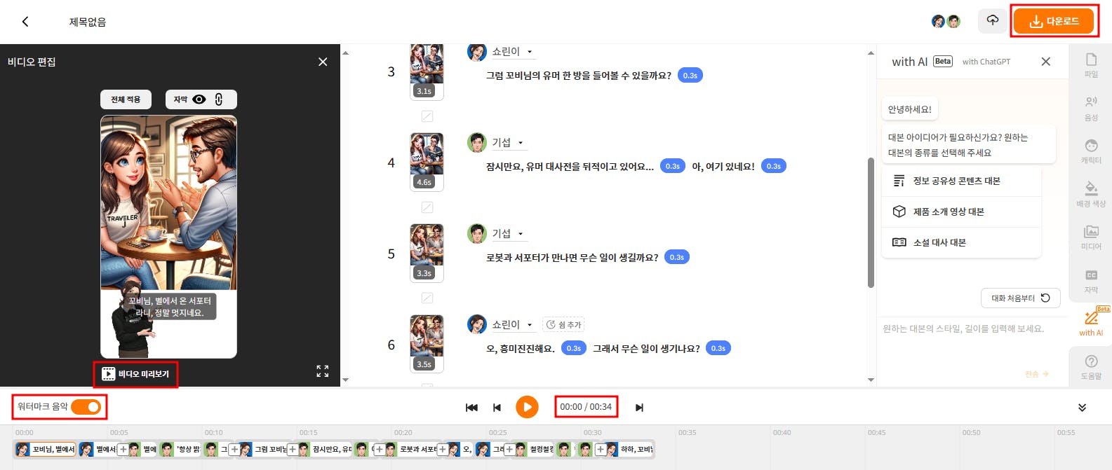Open 기섭 voice dropdown in scene 5
Viewport: 1112px width, 470px height.
[521, 234]
